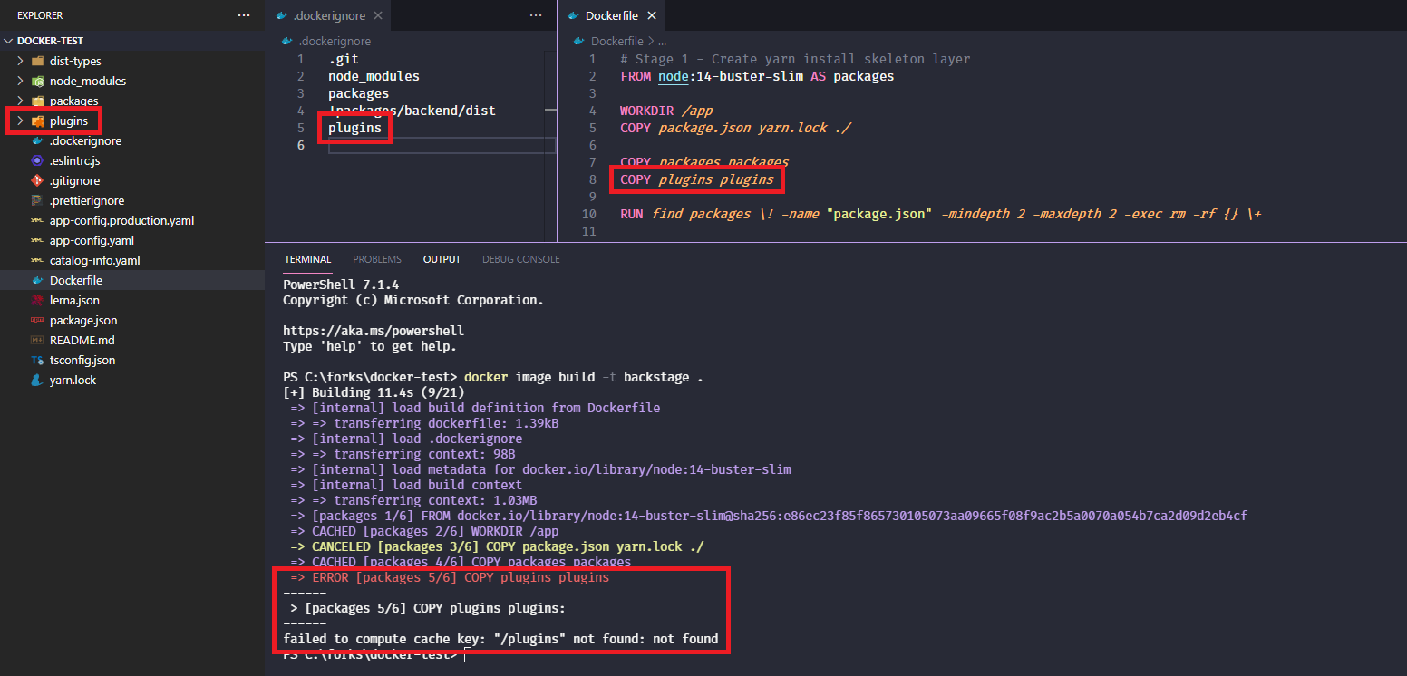
Task: Switch to the PROBLEMS tab
Action: click(376, 258)
